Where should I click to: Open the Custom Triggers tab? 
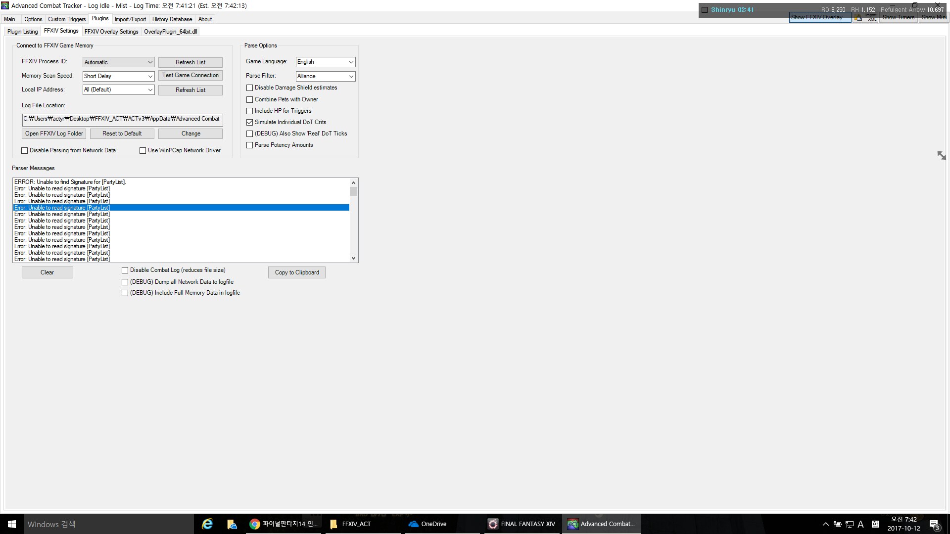(67, 19)
